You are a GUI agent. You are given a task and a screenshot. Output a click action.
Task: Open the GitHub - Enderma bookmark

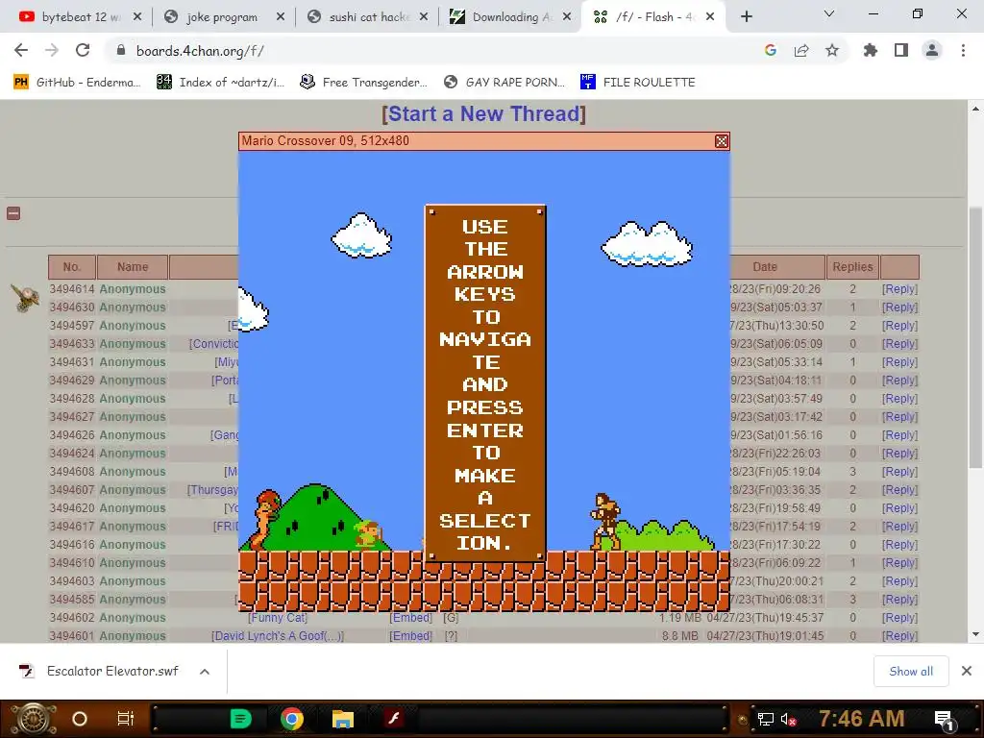(x=77, y=83)
